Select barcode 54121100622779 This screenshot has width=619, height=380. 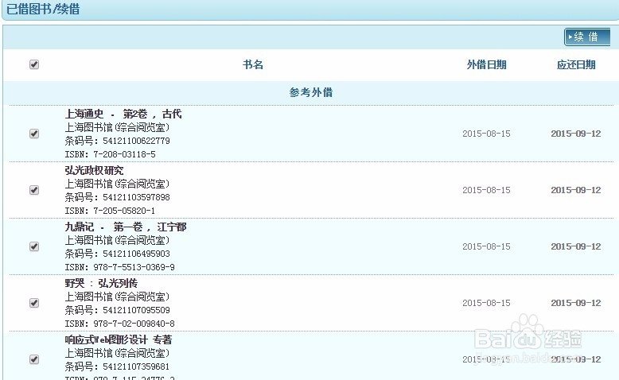coord(136,141)
